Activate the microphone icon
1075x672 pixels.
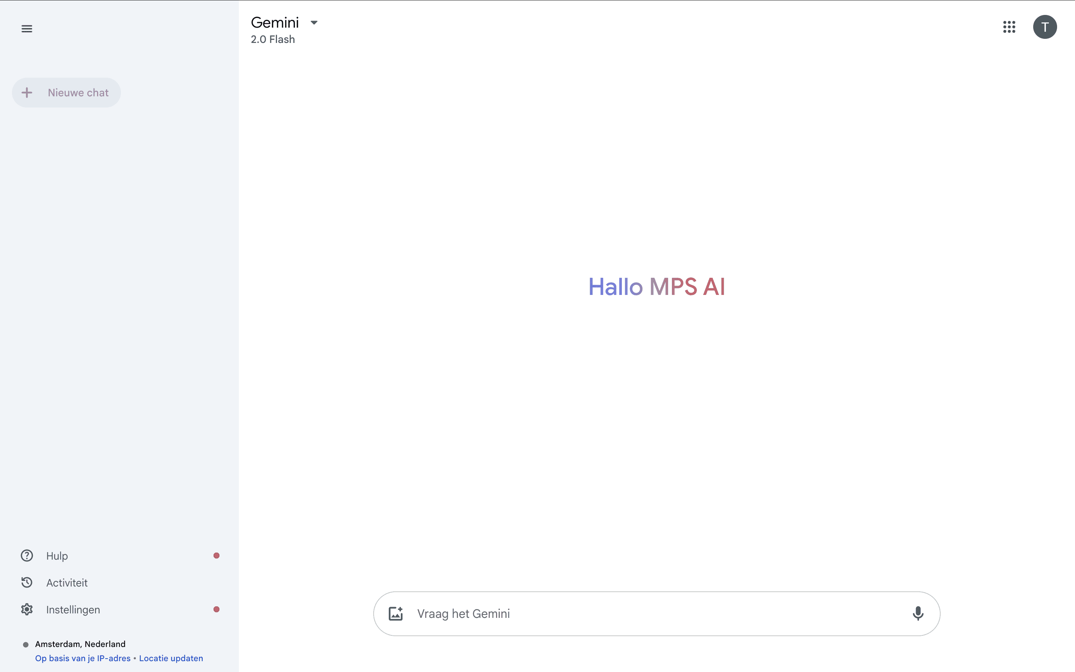[x=918, y=613]
